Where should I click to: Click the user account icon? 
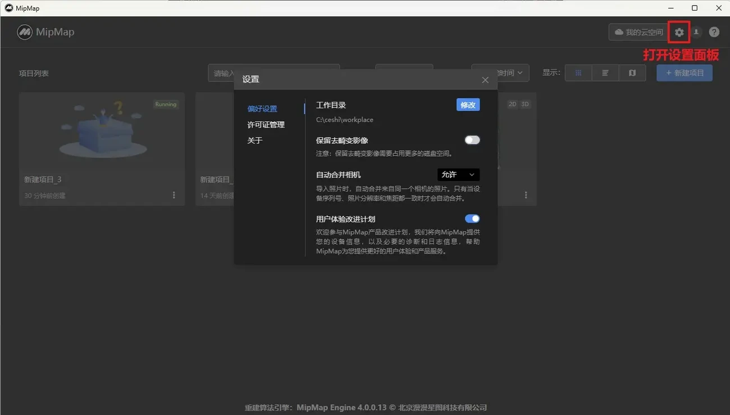point(696,33)
